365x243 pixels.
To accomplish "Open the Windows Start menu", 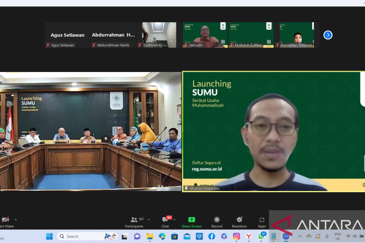I will click(x=49, y=237).
